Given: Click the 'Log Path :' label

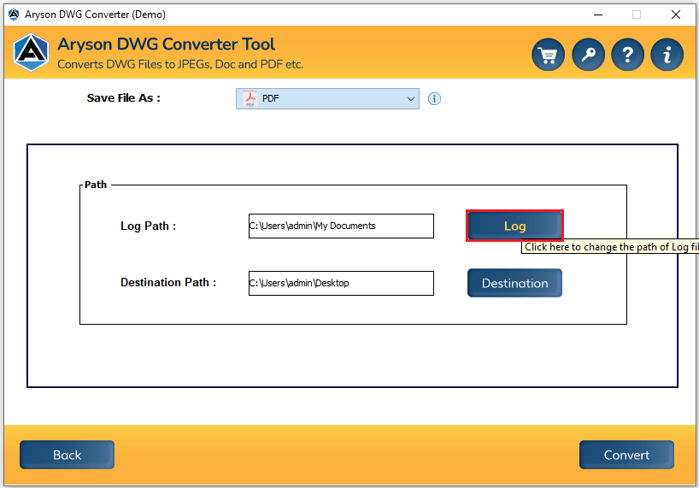Looking at the screenshot, I should [x=148, y=226].
